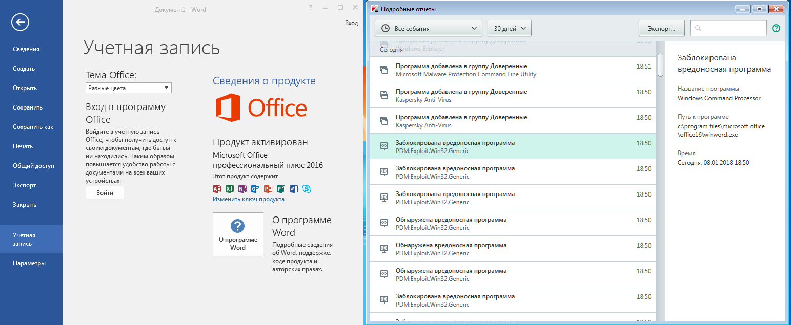Click the Вход link in Word
791x325 pixels.
[351, 23]
